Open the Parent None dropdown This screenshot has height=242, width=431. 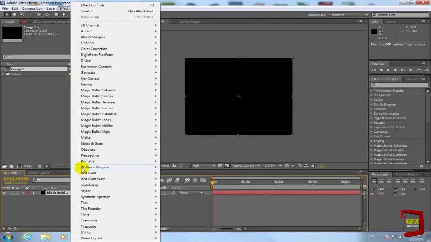point(191,193)
